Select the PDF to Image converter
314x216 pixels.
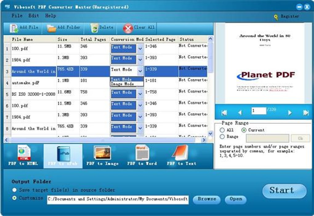click(x=102, y=156)
